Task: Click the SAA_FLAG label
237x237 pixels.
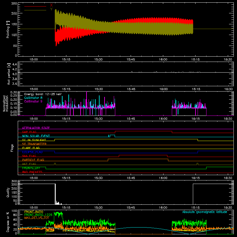Action: (x=29, y=156)
